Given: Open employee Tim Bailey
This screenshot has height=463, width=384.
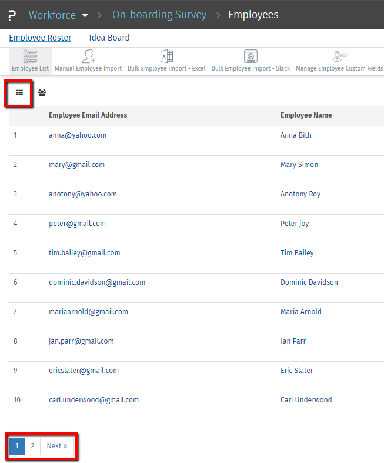Looking at the screenshot, I should (297, 253).
